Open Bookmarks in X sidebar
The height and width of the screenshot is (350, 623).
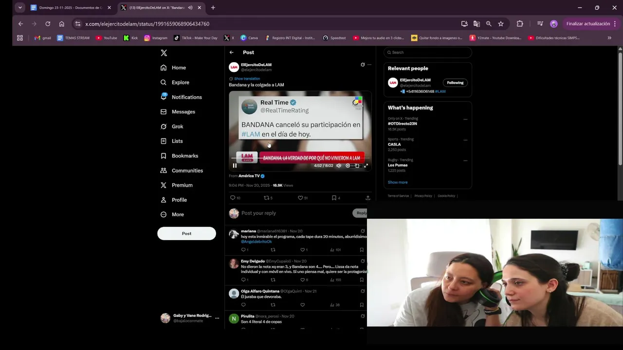tap(179, 156)
